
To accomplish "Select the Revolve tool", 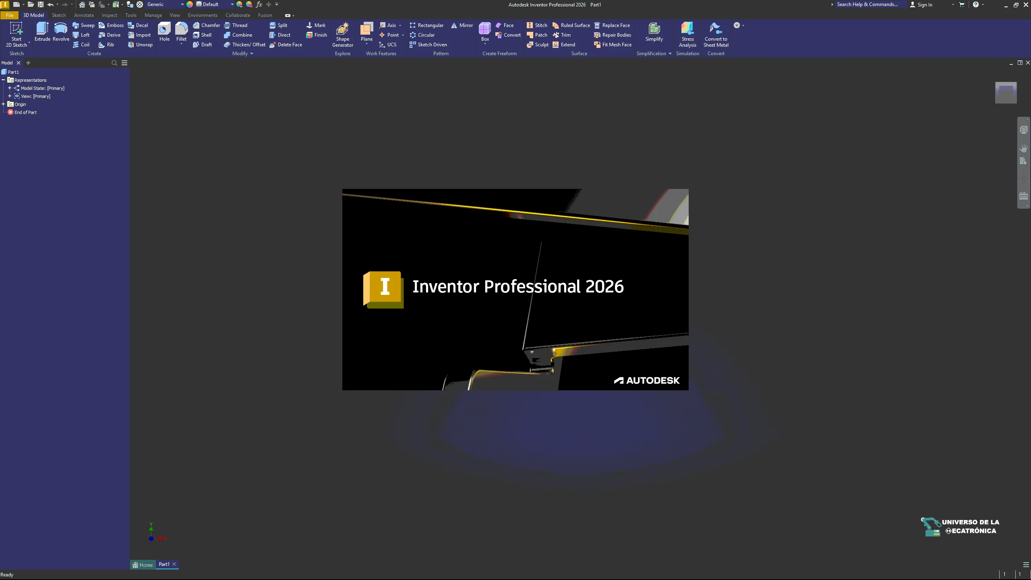I will 61,32.
